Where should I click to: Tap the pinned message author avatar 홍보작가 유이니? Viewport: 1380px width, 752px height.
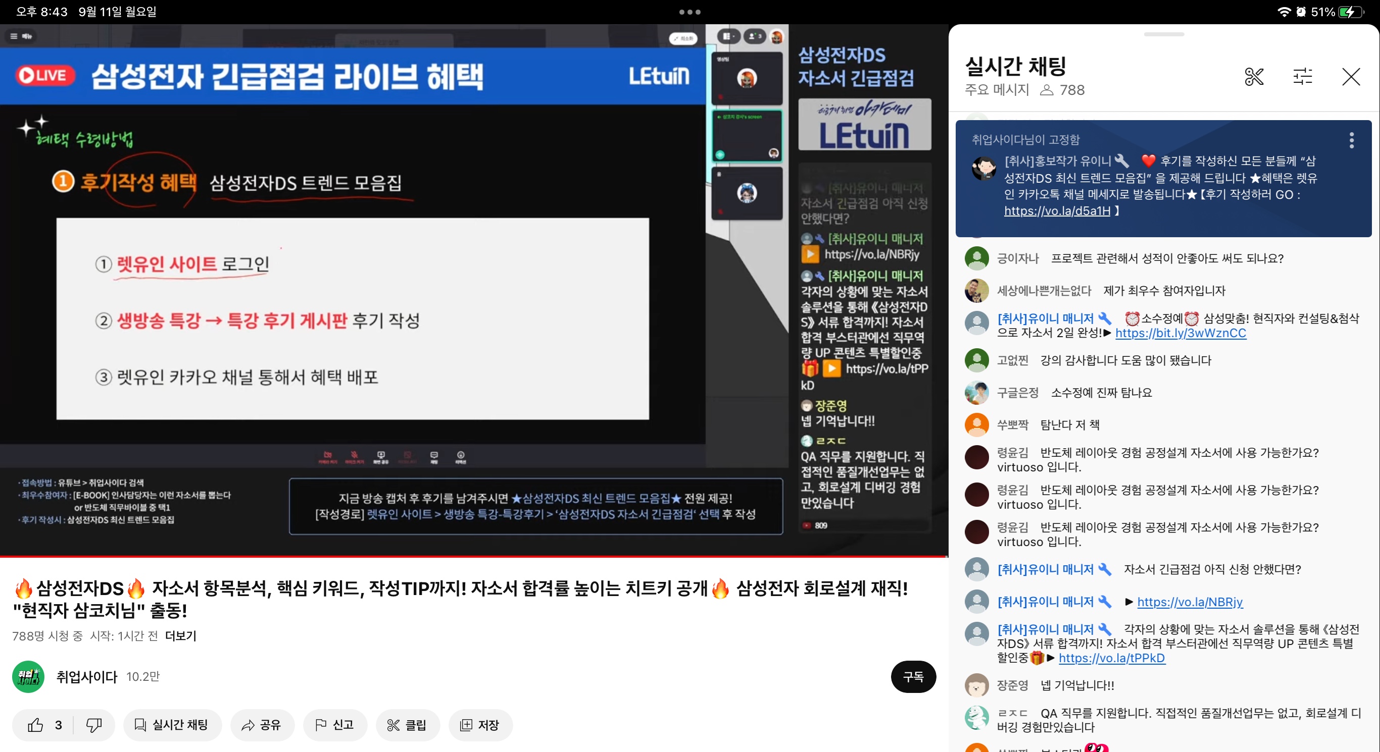984,168
